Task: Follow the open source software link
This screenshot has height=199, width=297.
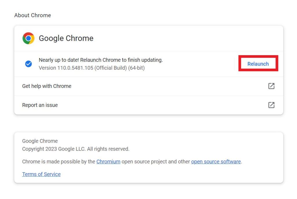Action: (x=216, y=162)
